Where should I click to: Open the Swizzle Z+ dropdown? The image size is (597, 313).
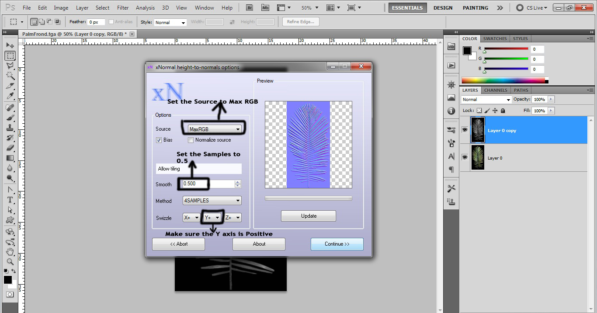pos(233,218)
